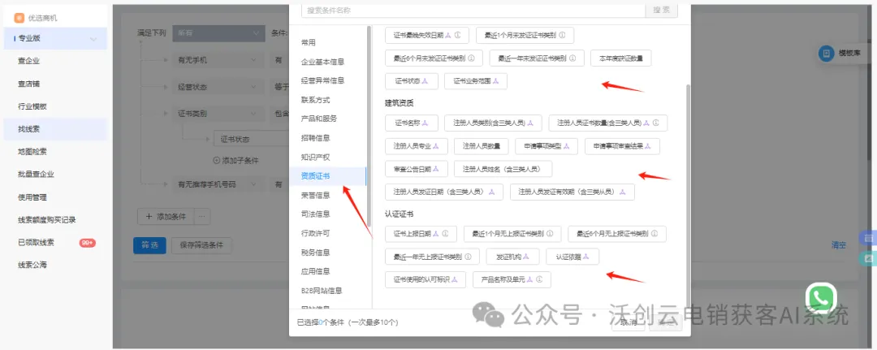Click the purple badge icon on 发证机构 tag
The width and height of the screenshot is (877, 350).
(526, 257)
